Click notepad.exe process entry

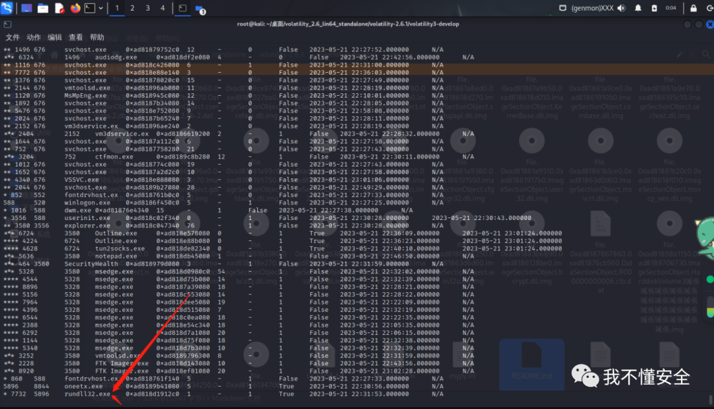click(x=116, y=256)
